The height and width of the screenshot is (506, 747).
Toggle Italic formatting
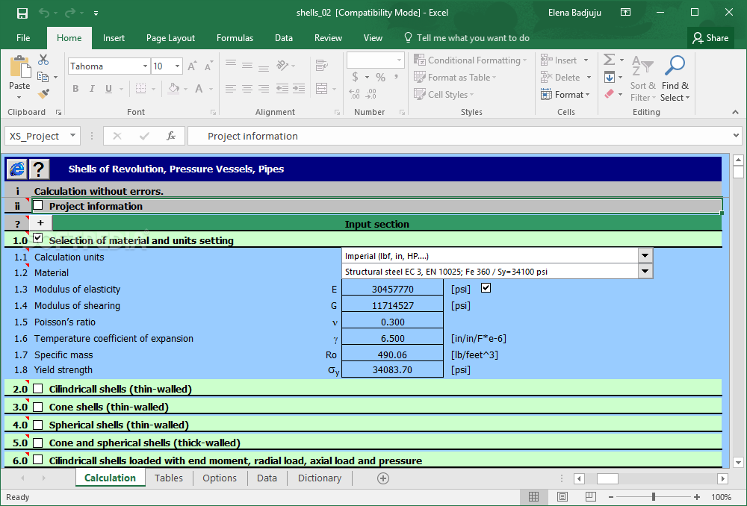[x=92, y=89]
